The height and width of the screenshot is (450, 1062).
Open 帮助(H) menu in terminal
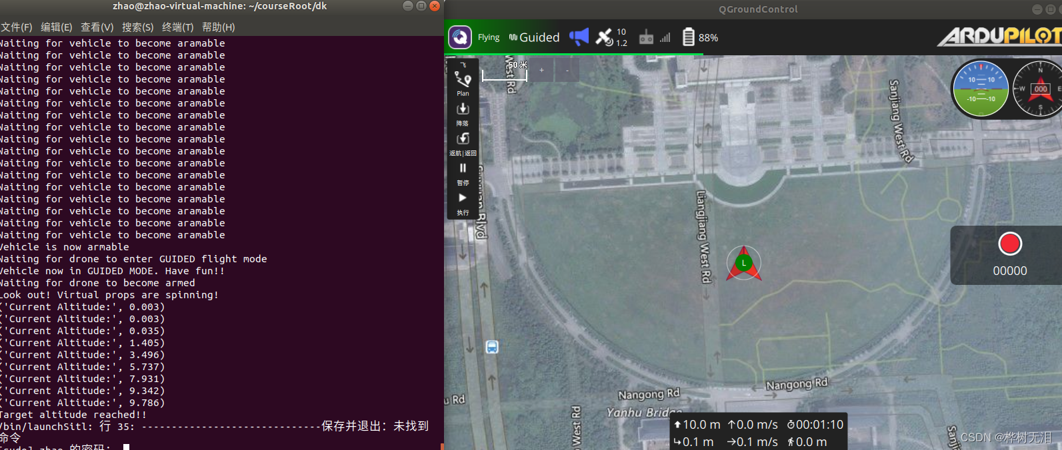(x=219, y=27)
